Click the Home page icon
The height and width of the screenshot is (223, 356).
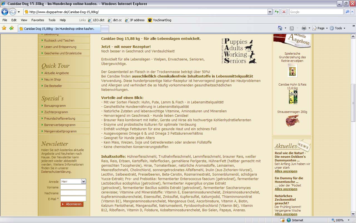[280, 28]
